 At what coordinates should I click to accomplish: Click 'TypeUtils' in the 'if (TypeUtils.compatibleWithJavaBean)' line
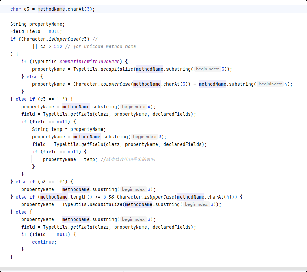coord(44,62)
